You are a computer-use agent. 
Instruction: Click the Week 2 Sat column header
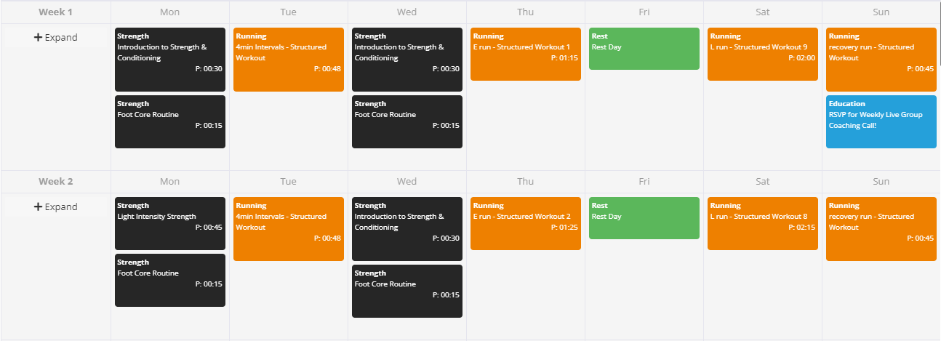coord(763,181)
